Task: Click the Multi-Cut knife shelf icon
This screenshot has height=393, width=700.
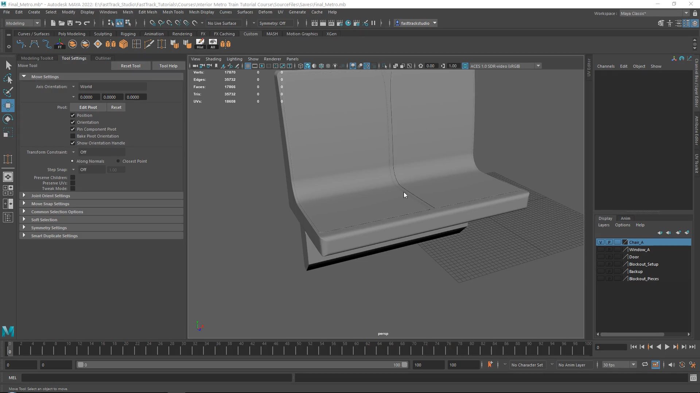Action: pyautogui.click(x=149, y=44)
